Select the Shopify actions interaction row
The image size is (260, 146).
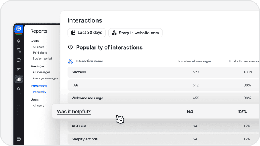coord(164,139)
